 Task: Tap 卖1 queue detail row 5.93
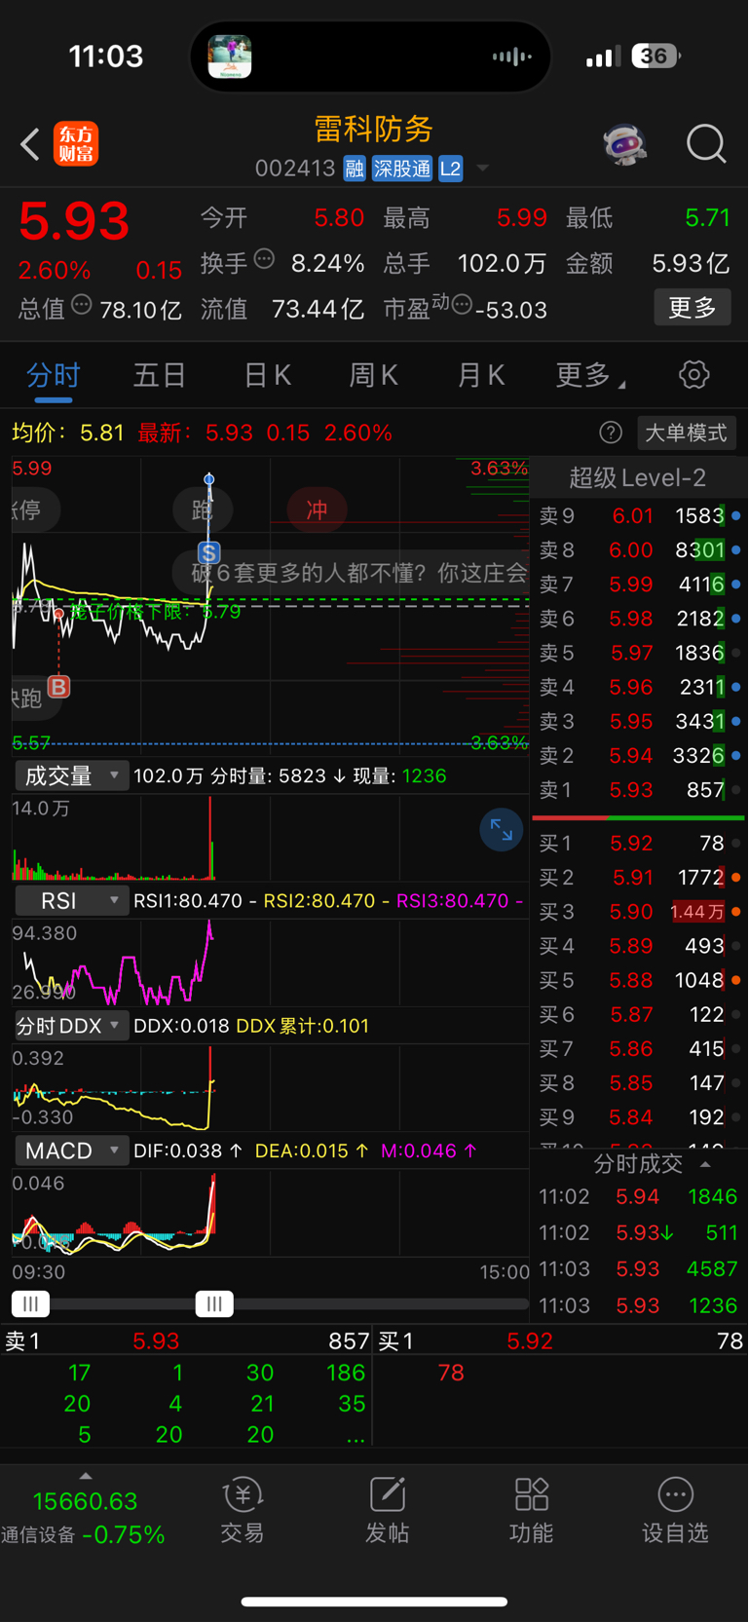point(186,1341)
